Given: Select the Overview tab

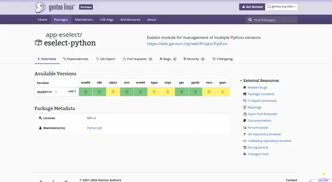Looking at the screenshot, I should pos(47,59).
